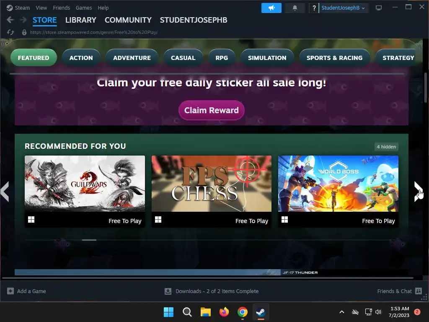This screenshot has width=429, height=322.
Task: Open the FPS Chess game thumbnail
Action: tap(212, 184)
